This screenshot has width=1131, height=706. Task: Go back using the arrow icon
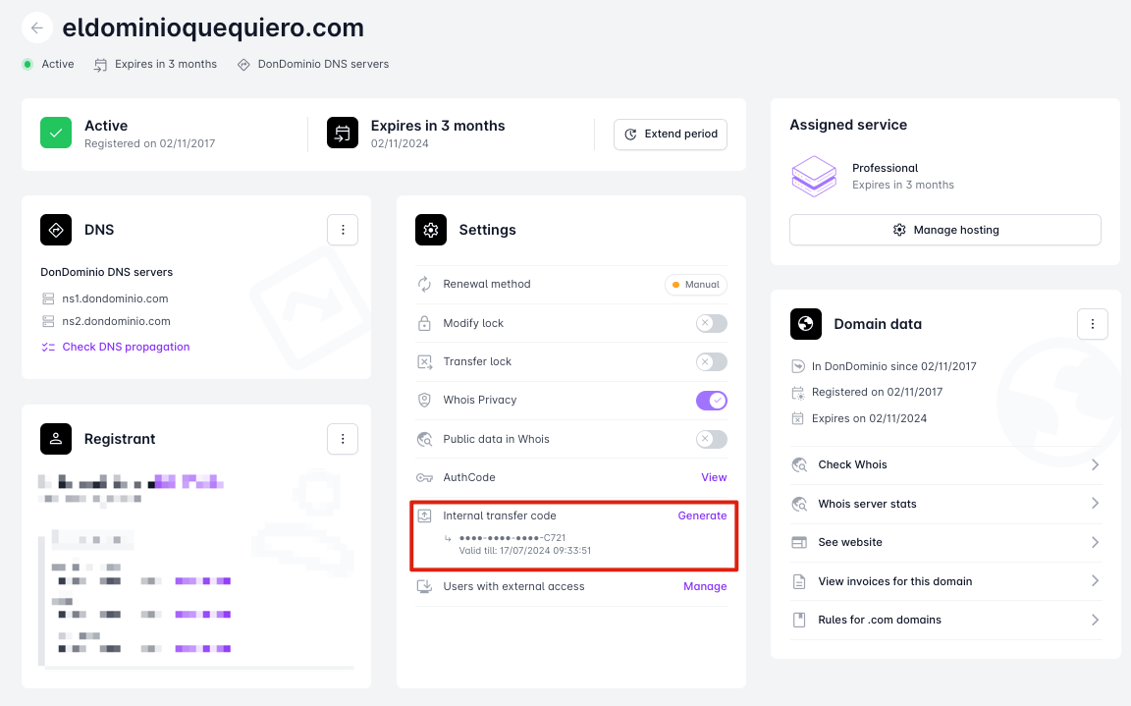click(36, 28)
